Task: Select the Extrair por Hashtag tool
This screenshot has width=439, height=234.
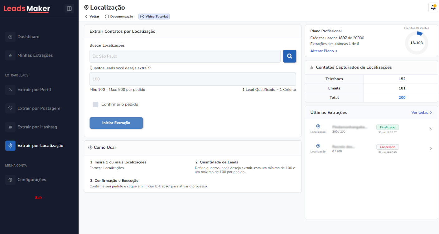Action: [10, 127]
